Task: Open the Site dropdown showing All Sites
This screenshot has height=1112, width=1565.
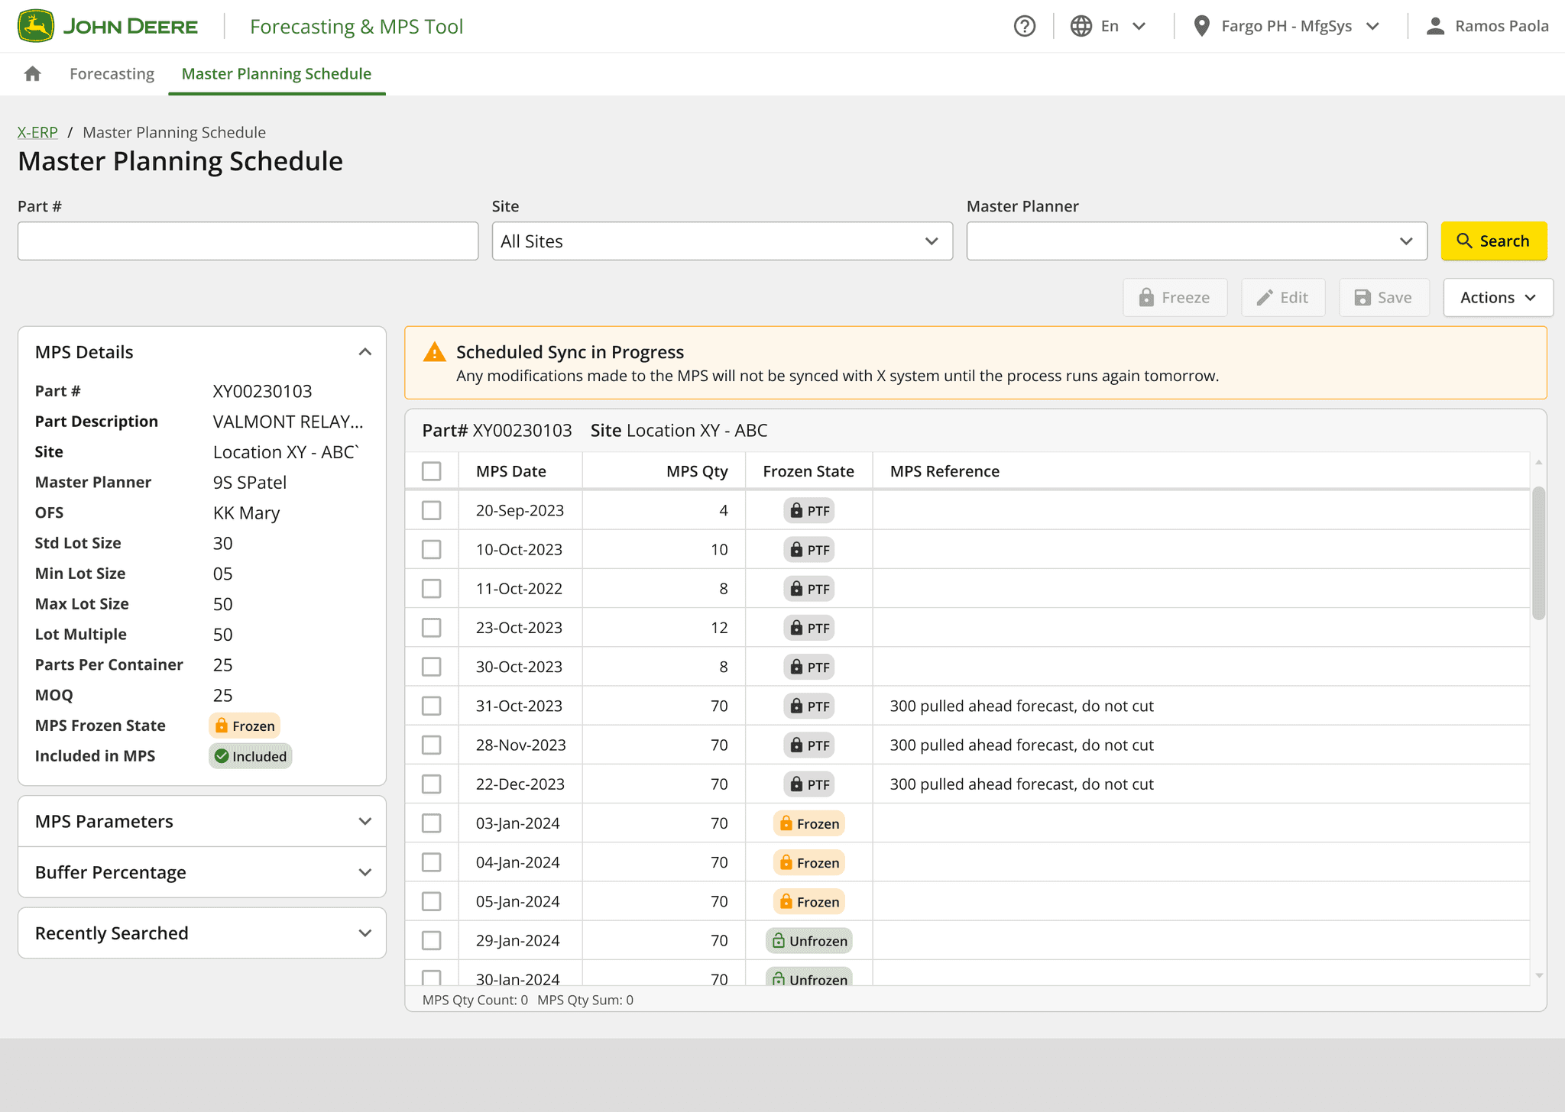Action: (721, 241)
